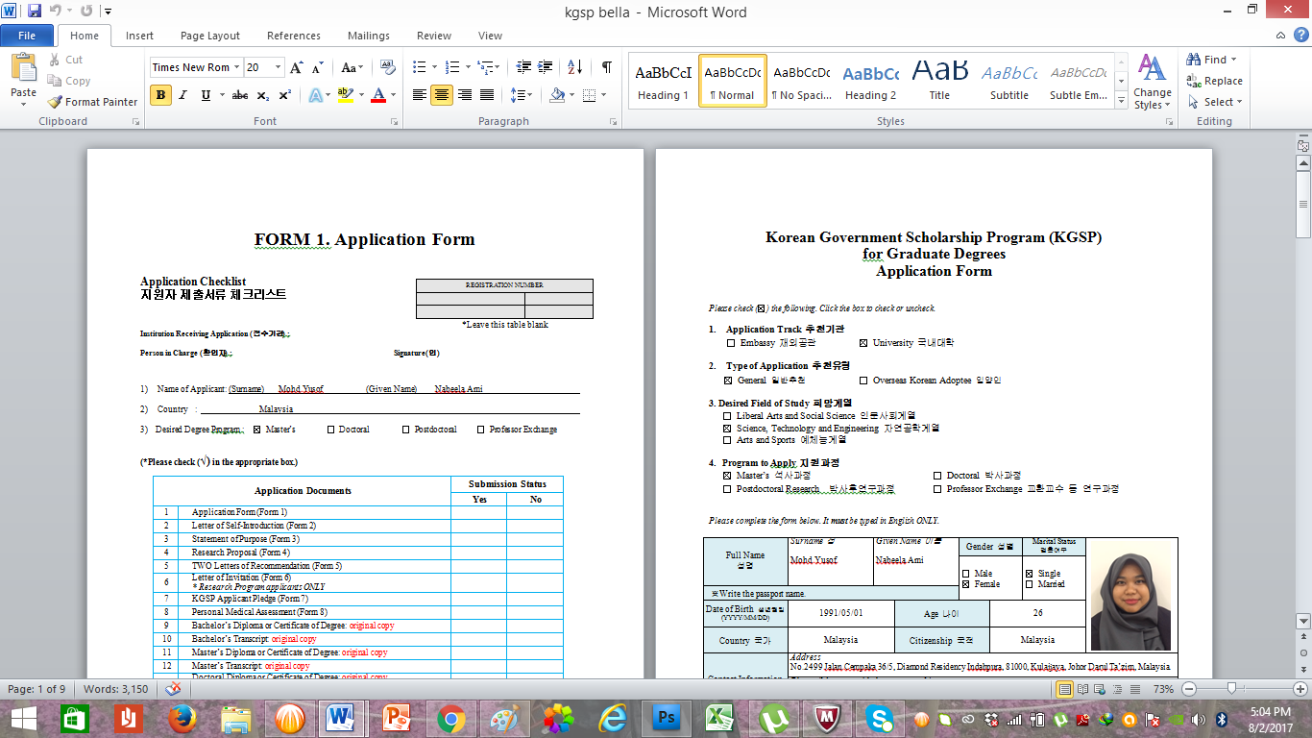1312x738 pixels.
Task: Open the font name dropdown
Action: (x=237, y=67)
